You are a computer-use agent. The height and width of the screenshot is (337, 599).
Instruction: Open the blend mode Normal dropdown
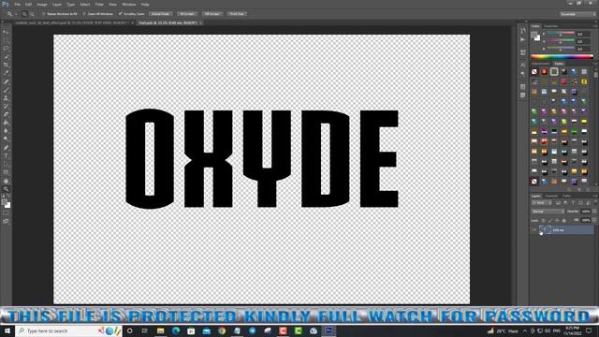(x=548, y=212)
